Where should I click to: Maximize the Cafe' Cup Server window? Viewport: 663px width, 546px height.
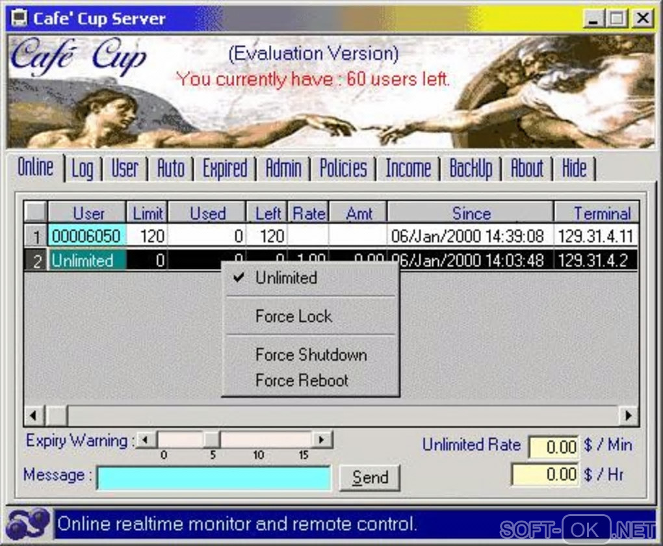pos(616,19)
